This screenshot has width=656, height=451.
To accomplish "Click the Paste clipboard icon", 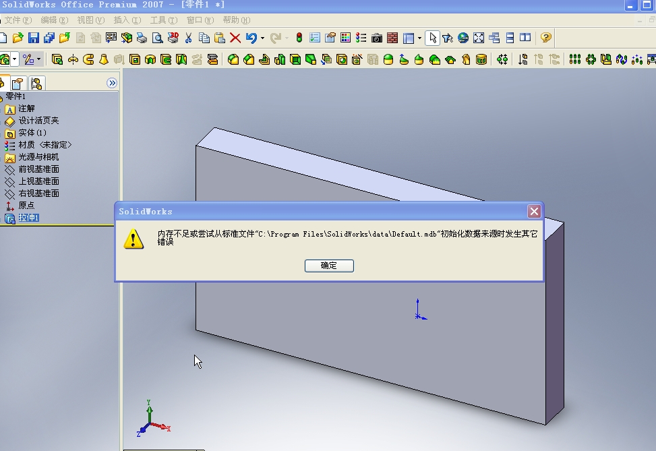I will pos(220,38).
